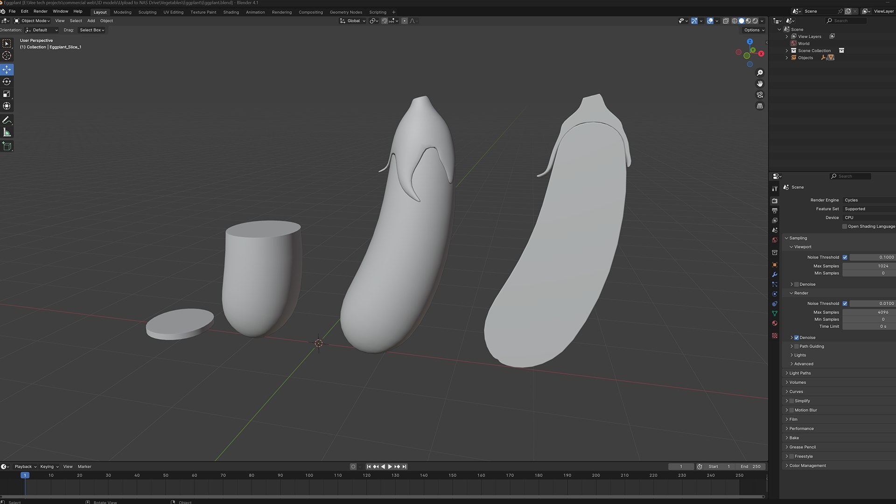Toggle X-ray display mode
The image size is (896, 504).
click(x=726, y=21)
